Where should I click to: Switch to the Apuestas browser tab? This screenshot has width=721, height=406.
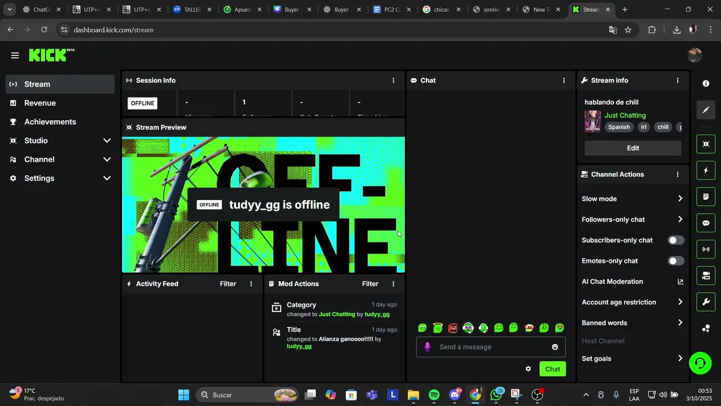[x=242, y=10]
